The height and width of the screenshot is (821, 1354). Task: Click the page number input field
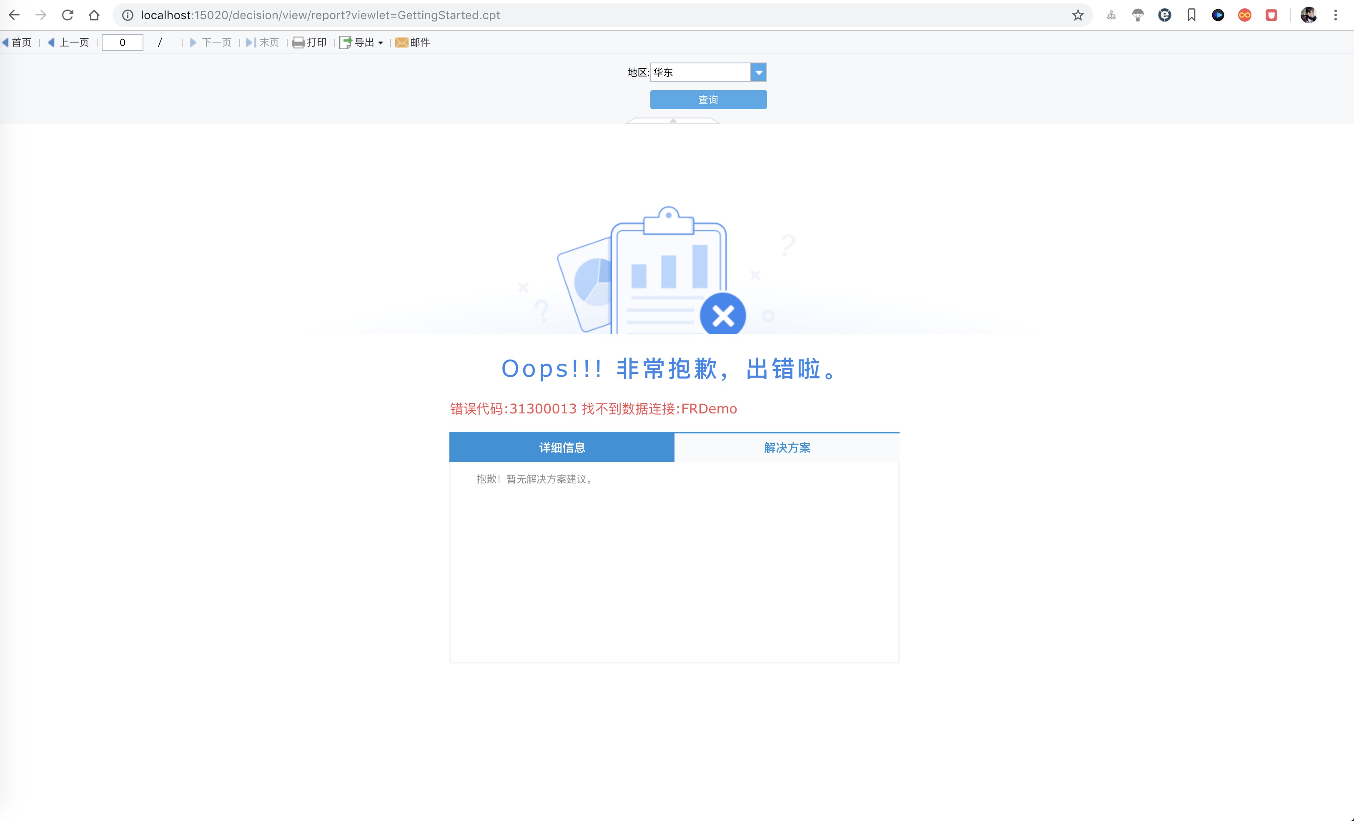[x=122, y=43]
